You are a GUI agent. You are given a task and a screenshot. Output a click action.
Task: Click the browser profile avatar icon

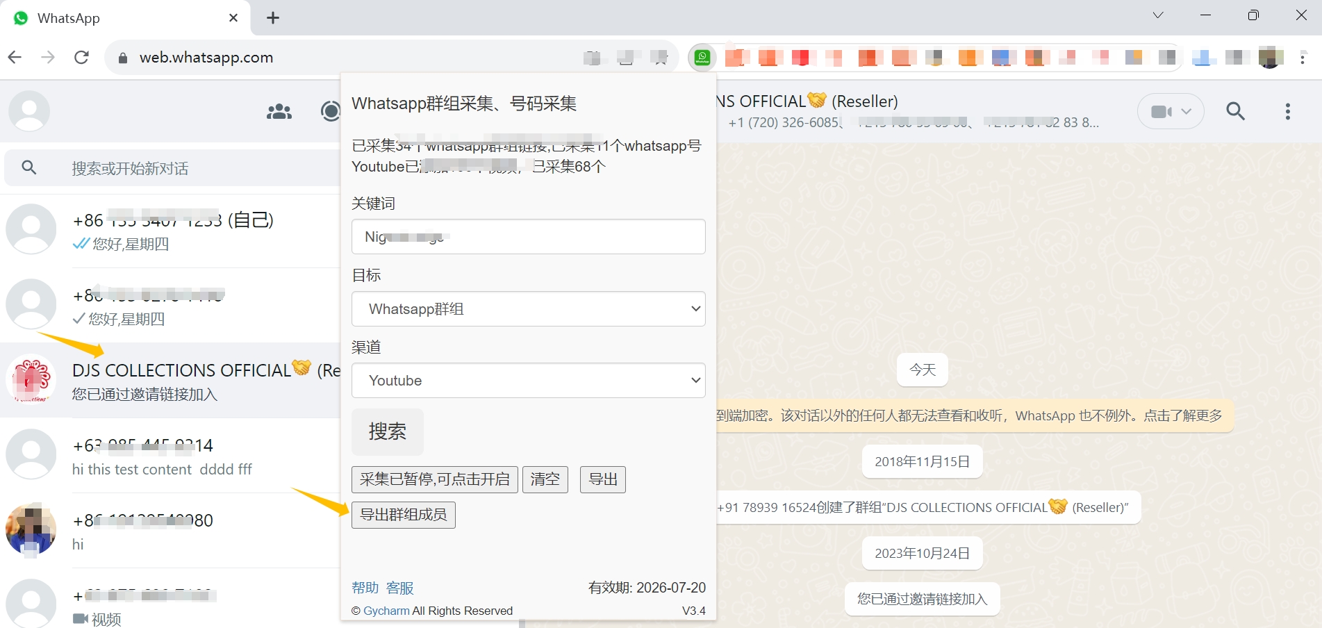click(x=1271, y=57)
